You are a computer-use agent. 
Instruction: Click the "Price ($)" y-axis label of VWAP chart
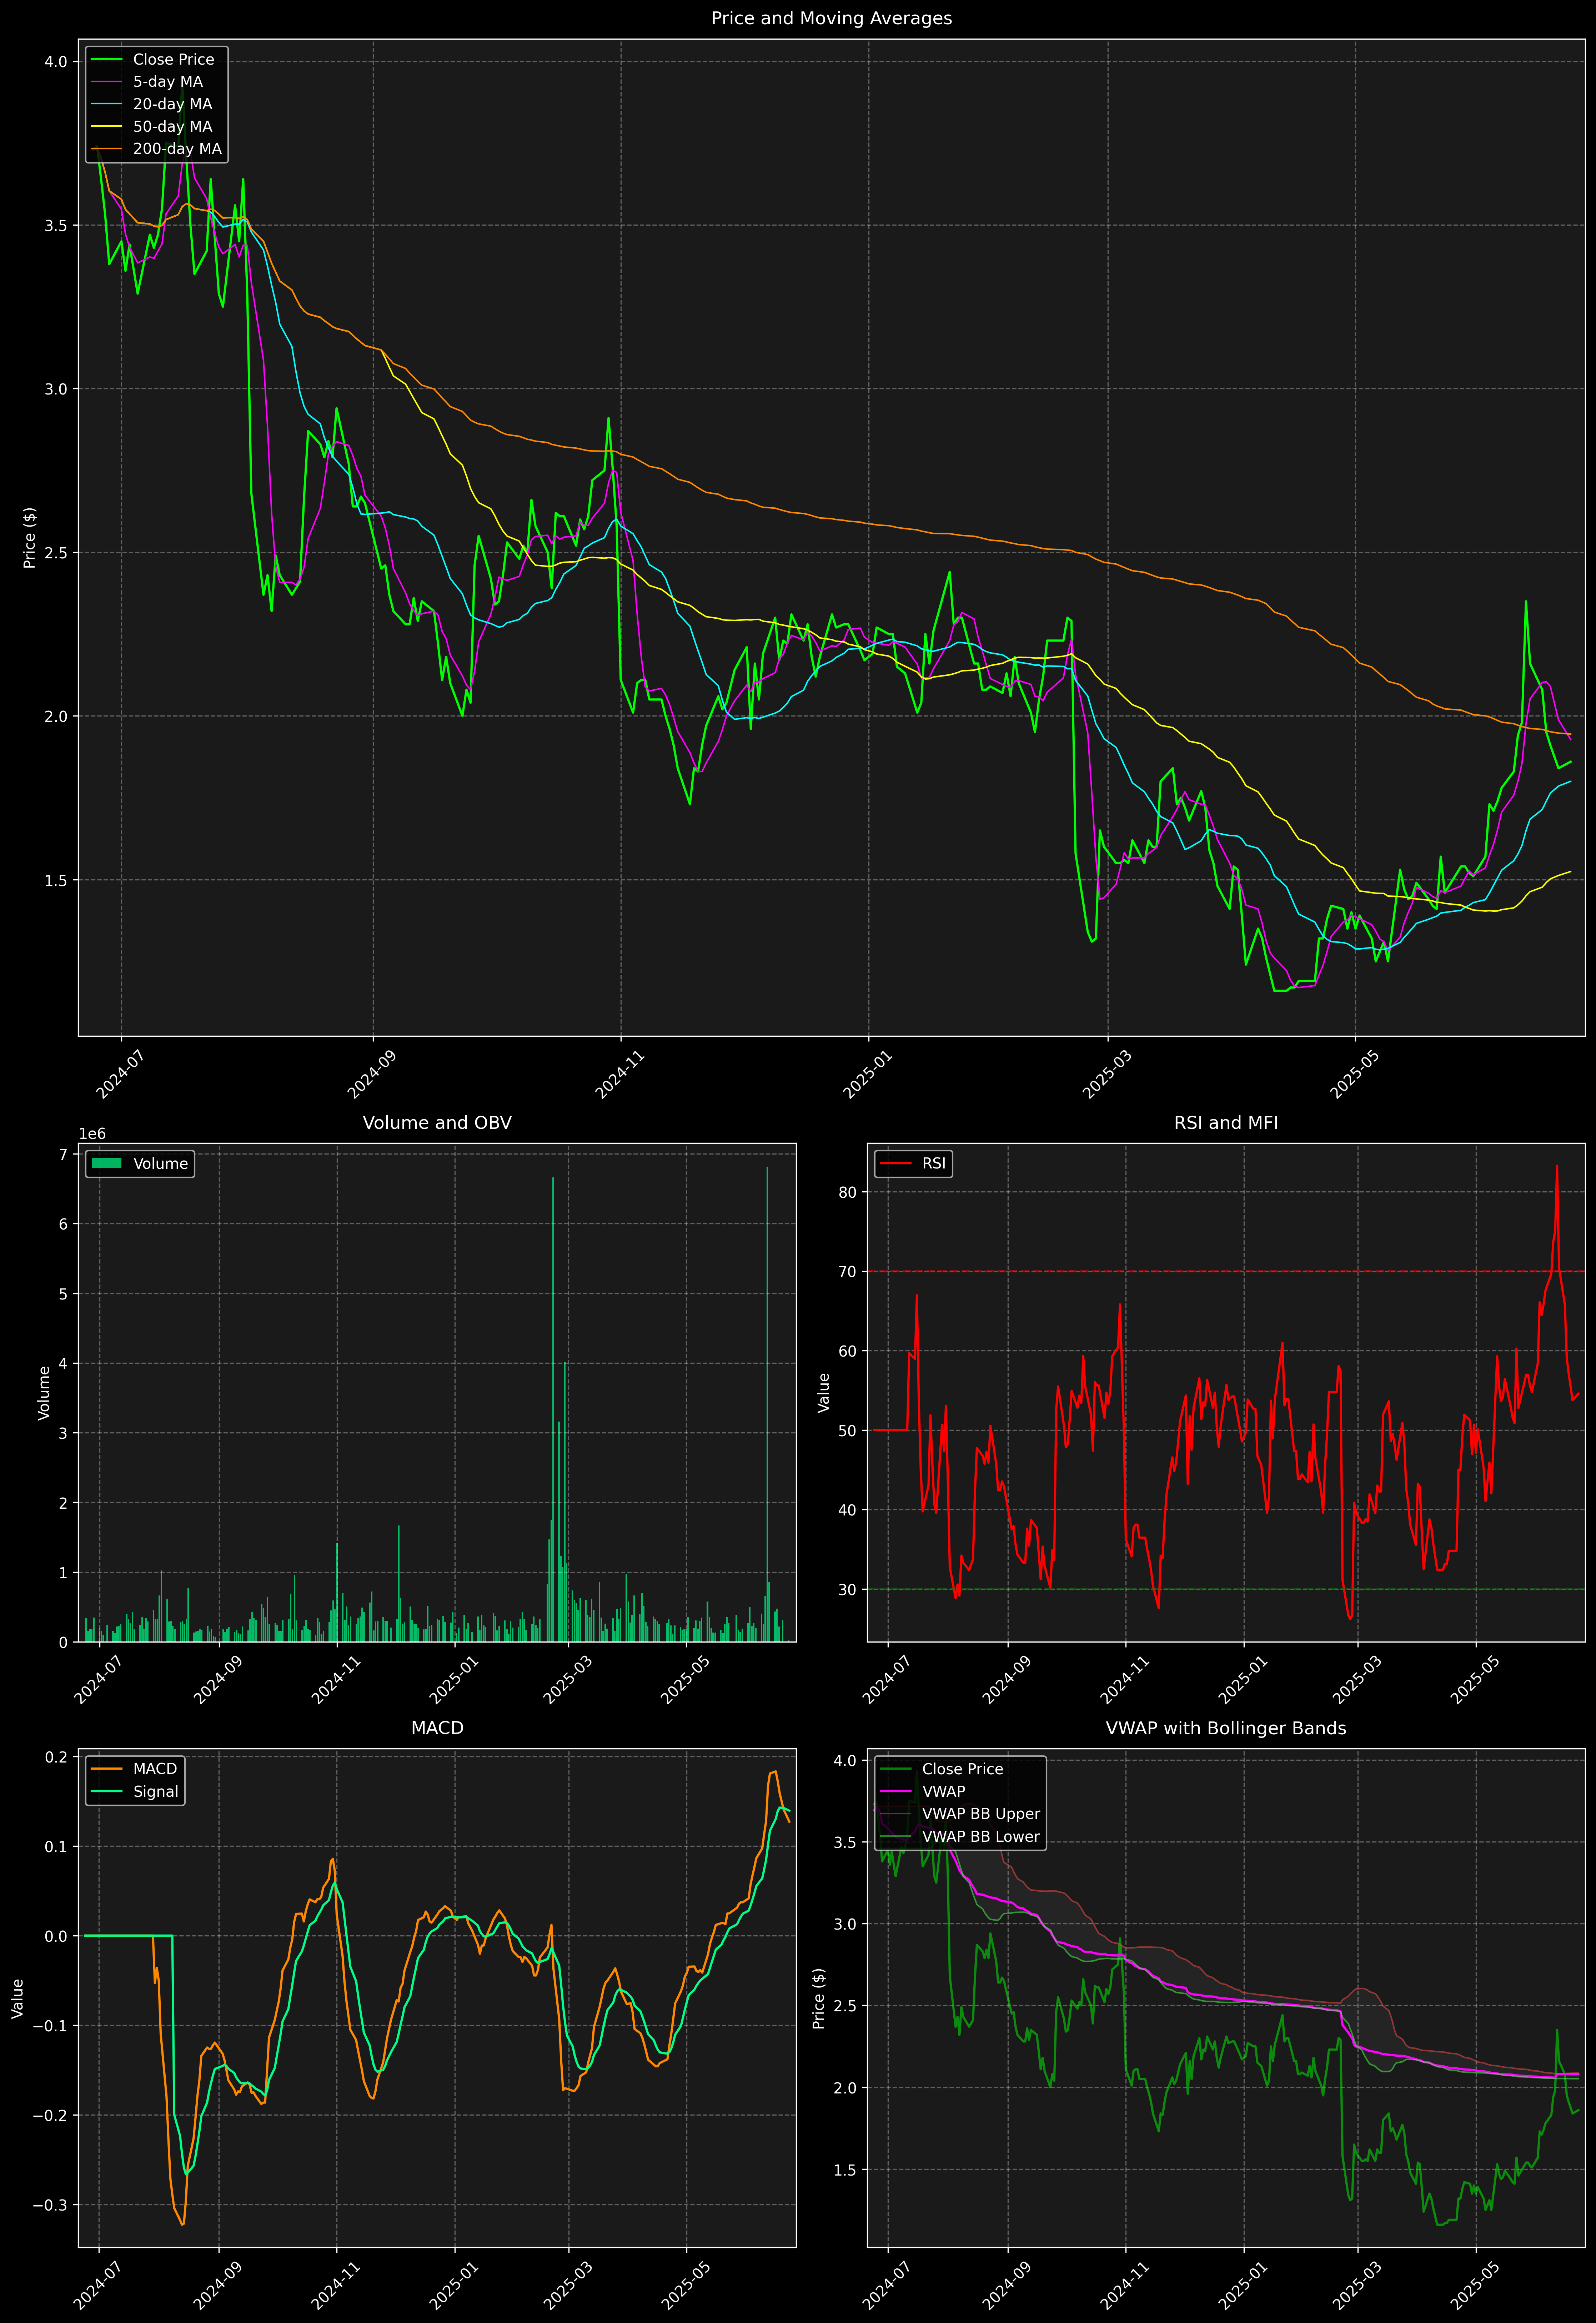pos(819,1998)
